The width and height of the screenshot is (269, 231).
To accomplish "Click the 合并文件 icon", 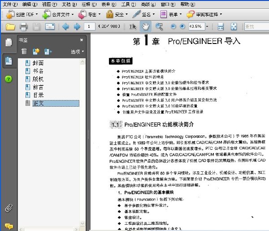I will pos(46,14).
